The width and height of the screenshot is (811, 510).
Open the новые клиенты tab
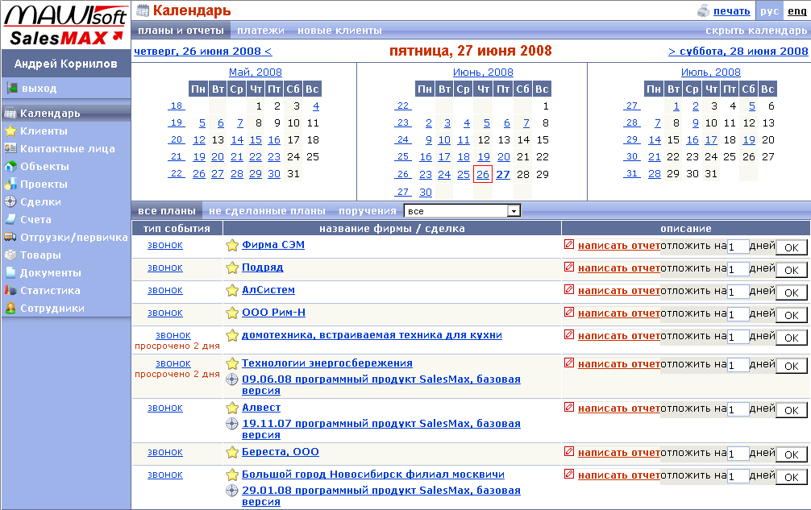[340, 31]
